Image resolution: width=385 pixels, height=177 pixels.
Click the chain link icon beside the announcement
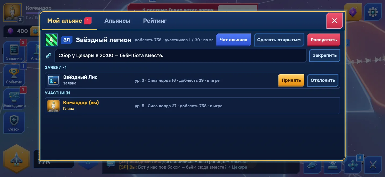pos(49,56)
